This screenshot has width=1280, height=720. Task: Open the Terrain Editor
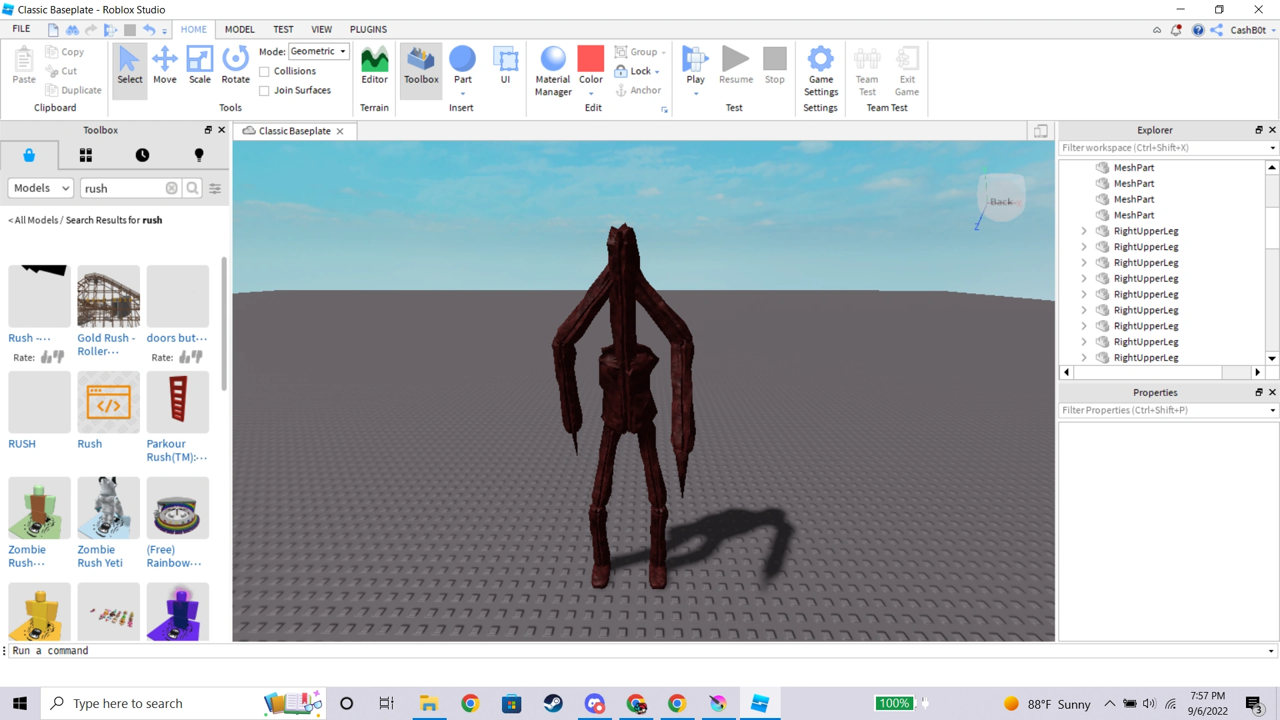[374, 67]
